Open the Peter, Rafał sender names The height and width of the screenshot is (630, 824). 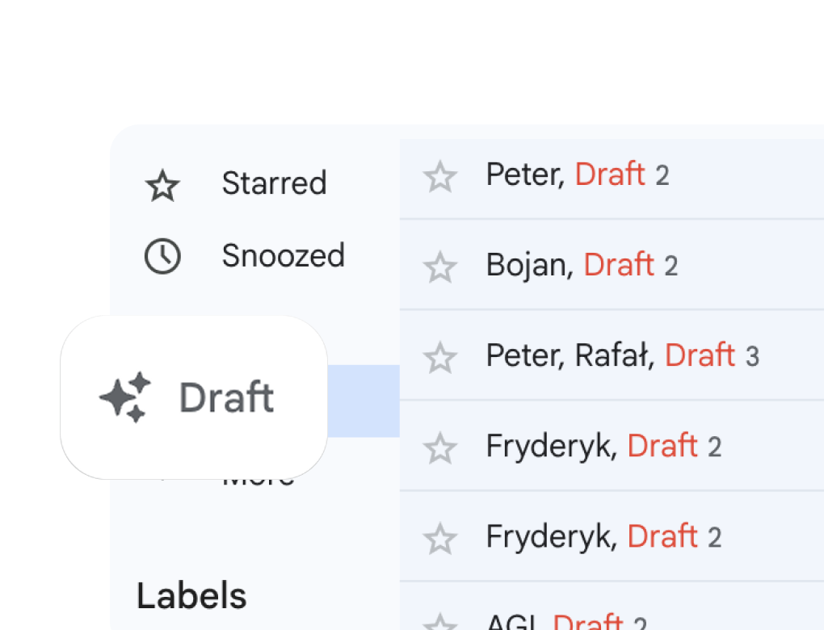coord(570,355)
